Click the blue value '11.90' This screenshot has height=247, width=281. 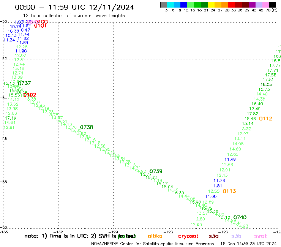coord(21,51)
